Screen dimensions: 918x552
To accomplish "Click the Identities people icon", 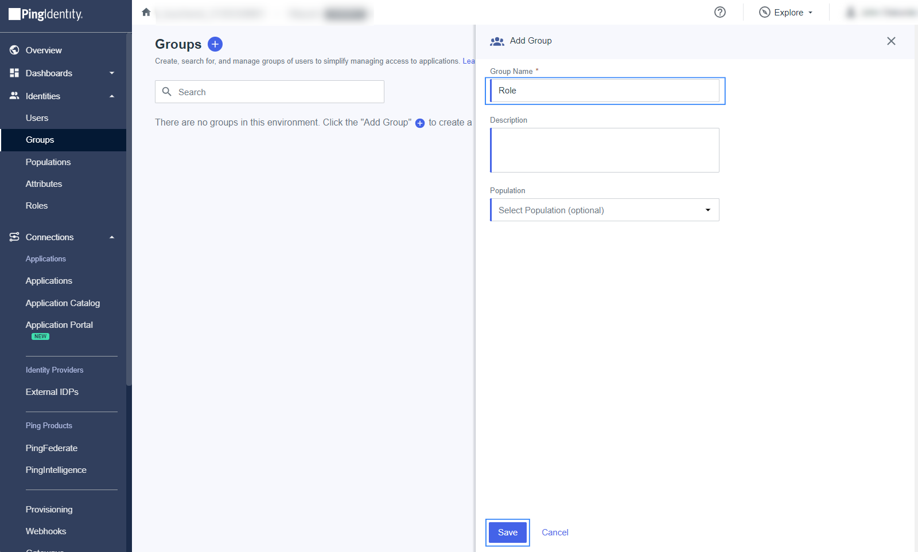I will 14,96.
